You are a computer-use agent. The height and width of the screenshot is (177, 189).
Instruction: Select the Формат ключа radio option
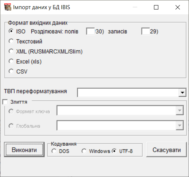tap(11, 111)
